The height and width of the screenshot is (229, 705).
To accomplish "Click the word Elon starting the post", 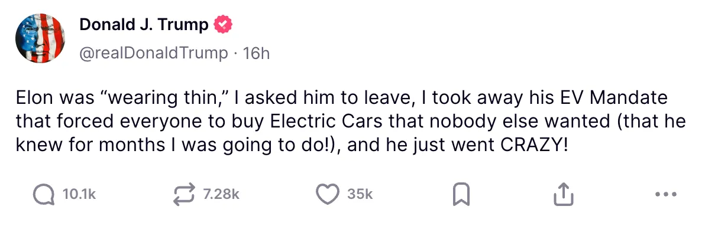I will point(33,98).
